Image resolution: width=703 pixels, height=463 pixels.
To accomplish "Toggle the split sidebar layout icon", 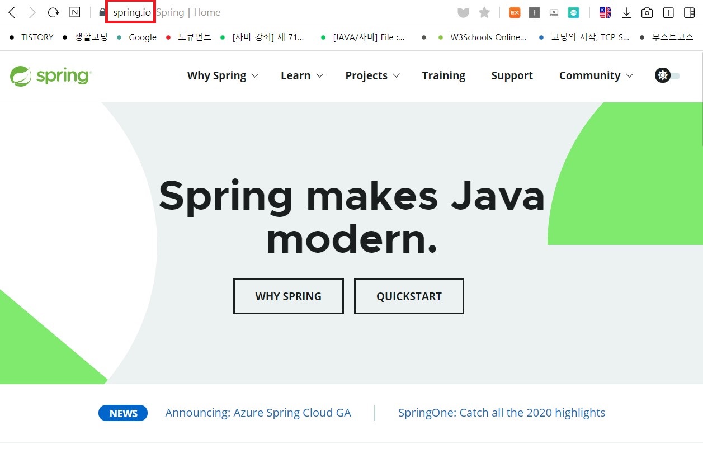I will pyautogui.click(x=689, y=12).
